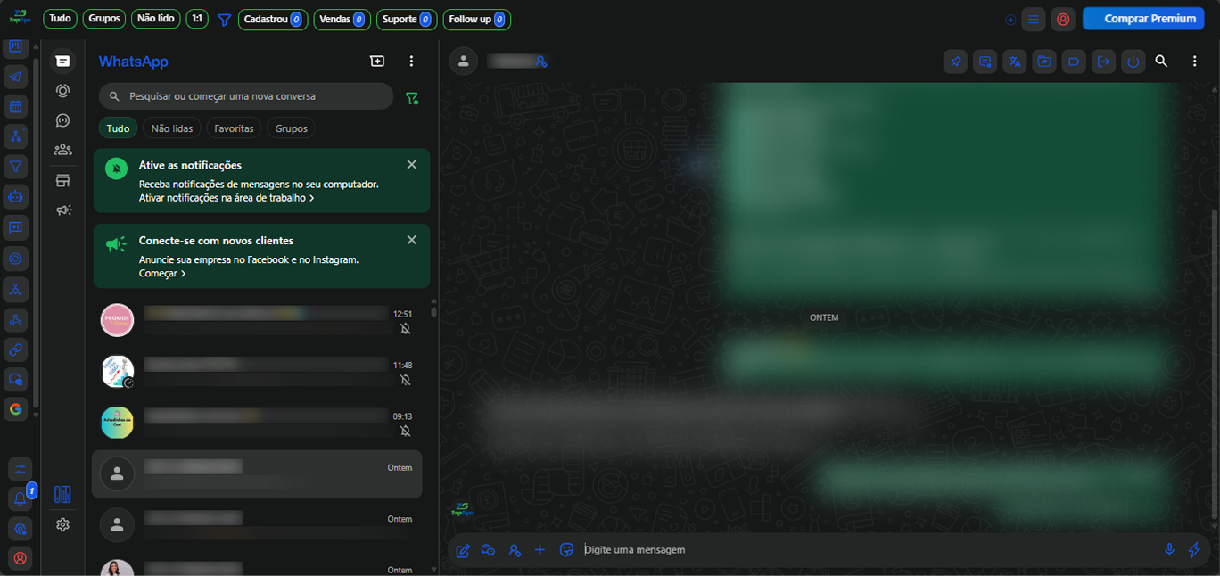This screenshot has width=1220, height=576.
Task: Open the Status ring icon
Action: coord(62,90)
